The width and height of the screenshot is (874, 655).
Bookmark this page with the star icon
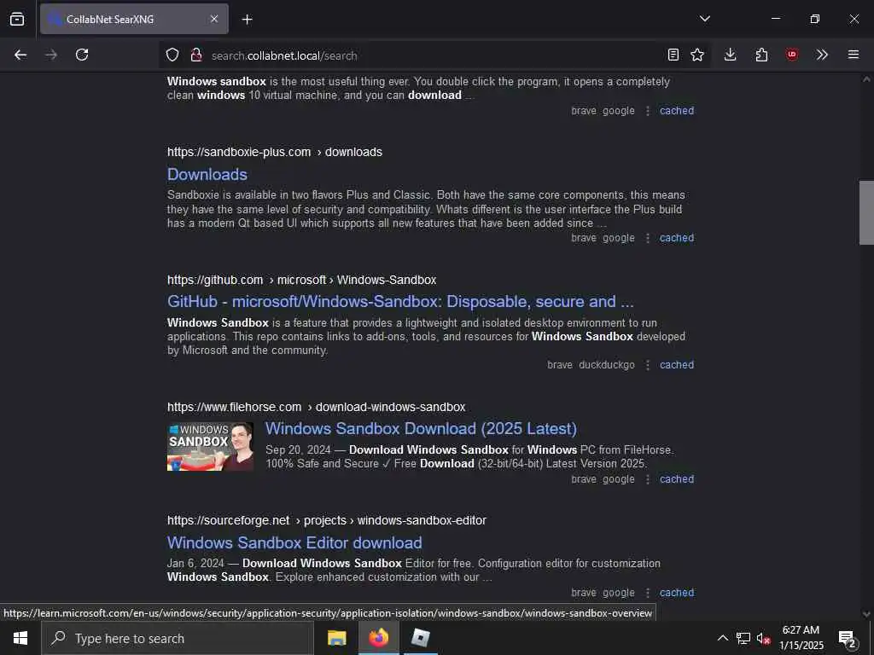point(697,55)
